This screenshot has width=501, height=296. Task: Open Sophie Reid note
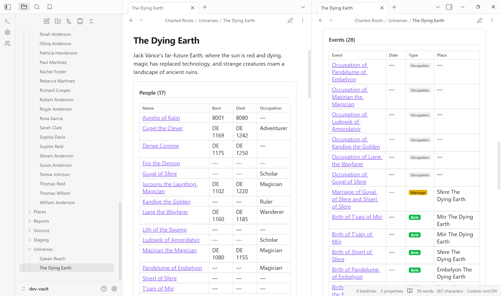tap(51, 146)
